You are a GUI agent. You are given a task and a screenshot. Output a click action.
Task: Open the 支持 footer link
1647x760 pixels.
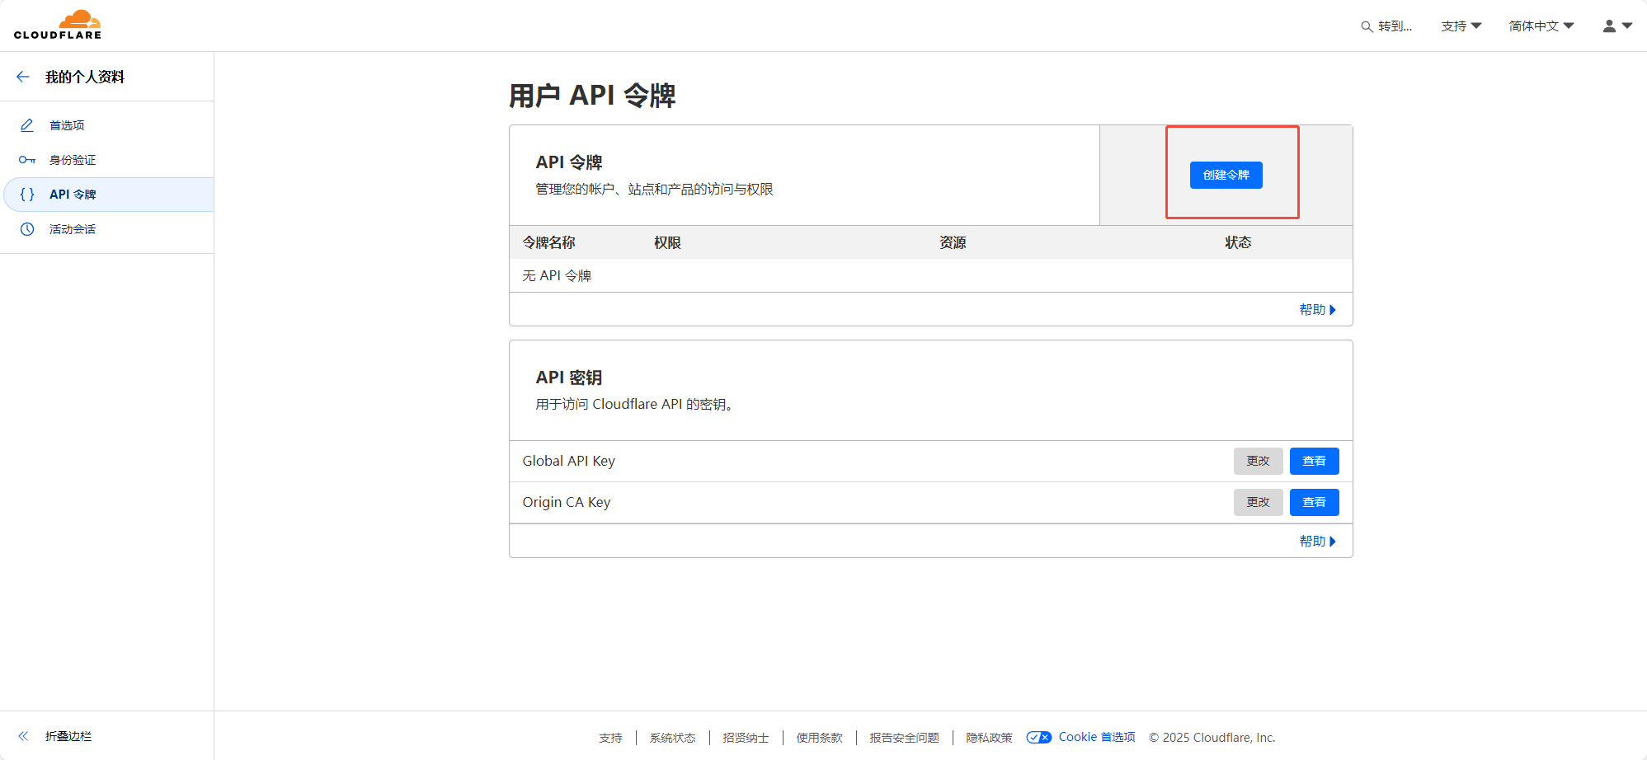click(x=610, y=738)
